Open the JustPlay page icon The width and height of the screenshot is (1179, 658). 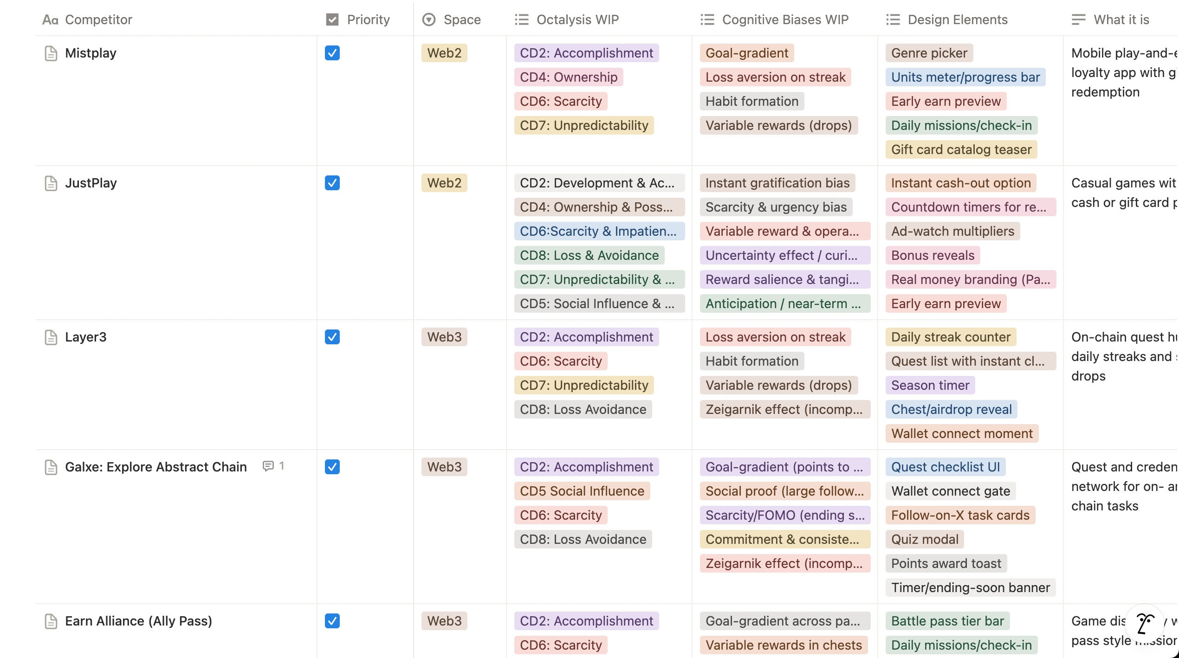51,183
